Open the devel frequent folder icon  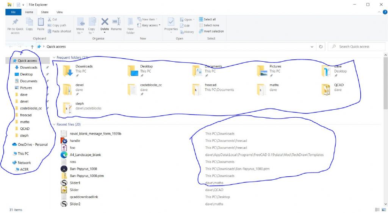click(67, 89)
